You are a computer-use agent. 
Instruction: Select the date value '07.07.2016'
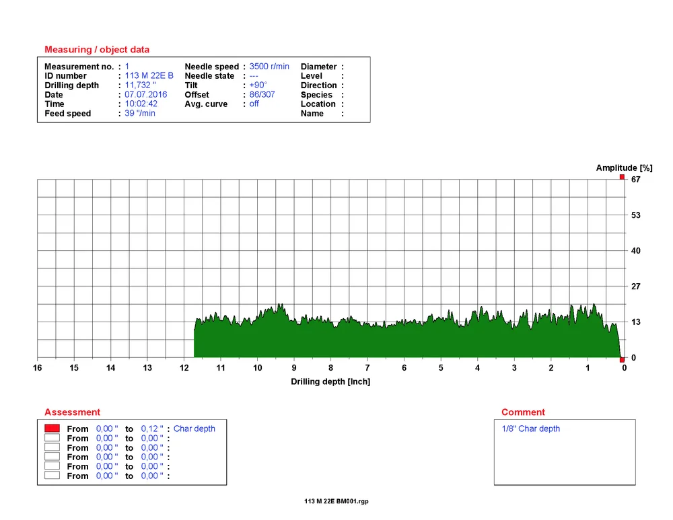[x=146, y=94]
